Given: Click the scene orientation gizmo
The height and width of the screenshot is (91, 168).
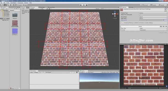Looking at the screenshot, I should (115, 14).
